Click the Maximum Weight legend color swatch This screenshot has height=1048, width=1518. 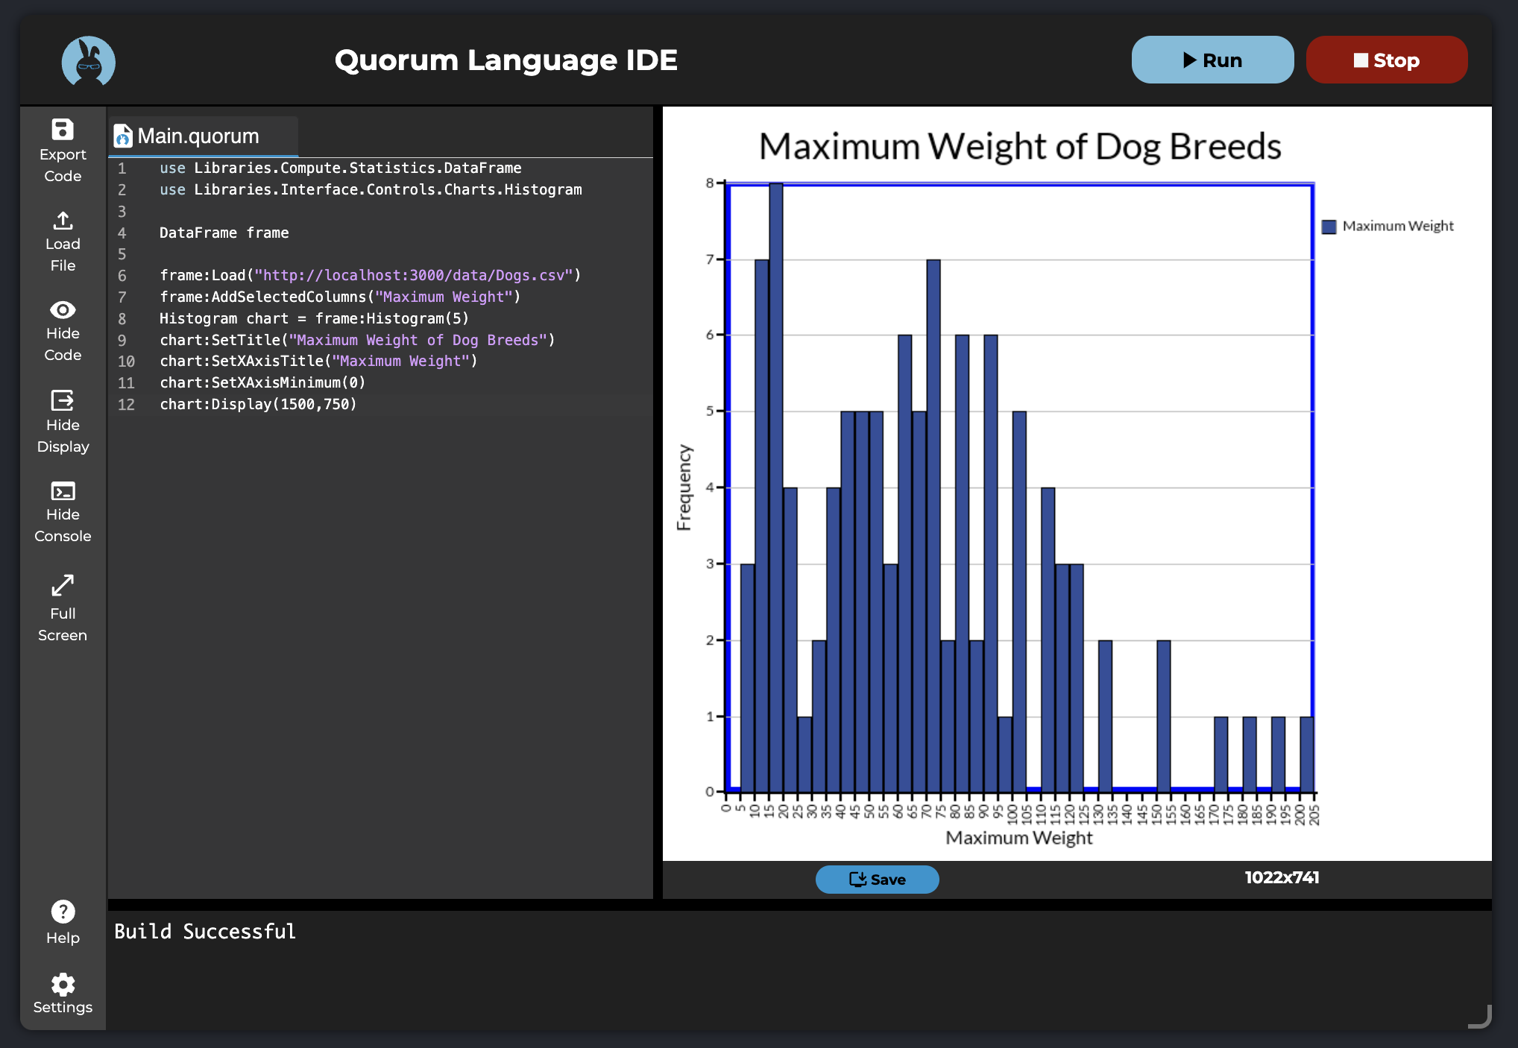coord(1329,227)
